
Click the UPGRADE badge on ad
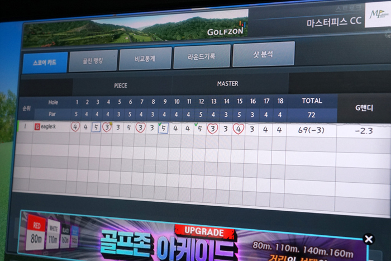(204, 232)
